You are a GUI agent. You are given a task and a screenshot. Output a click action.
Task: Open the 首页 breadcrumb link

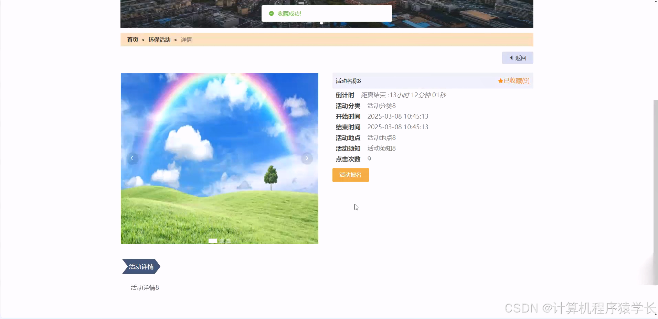click(x=132, y=40)
